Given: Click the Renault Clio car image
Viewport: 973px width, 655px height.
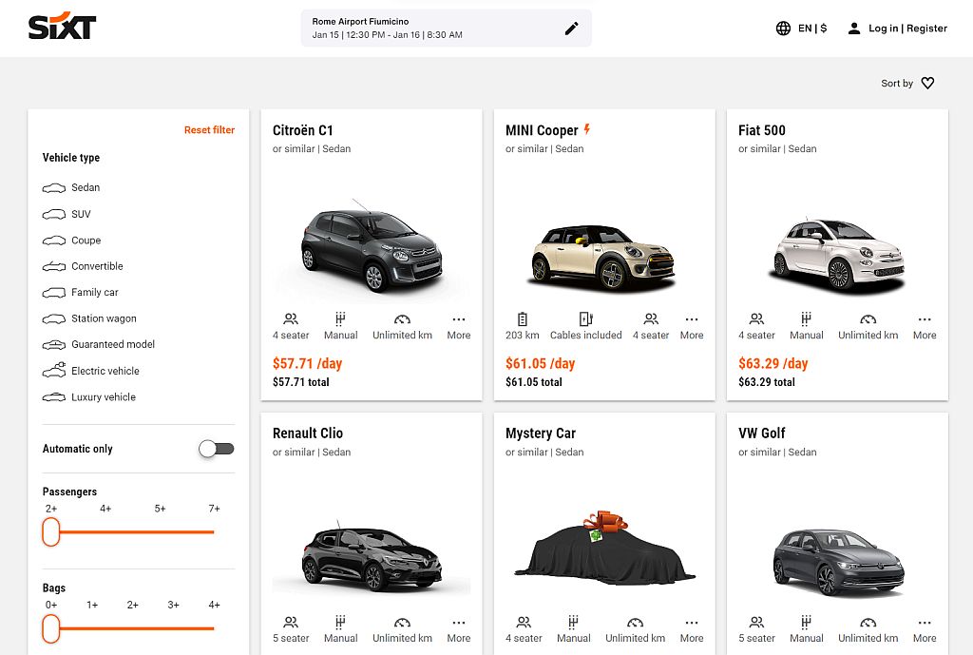Looking at the screenshot, I should click(x=372, y=559).
